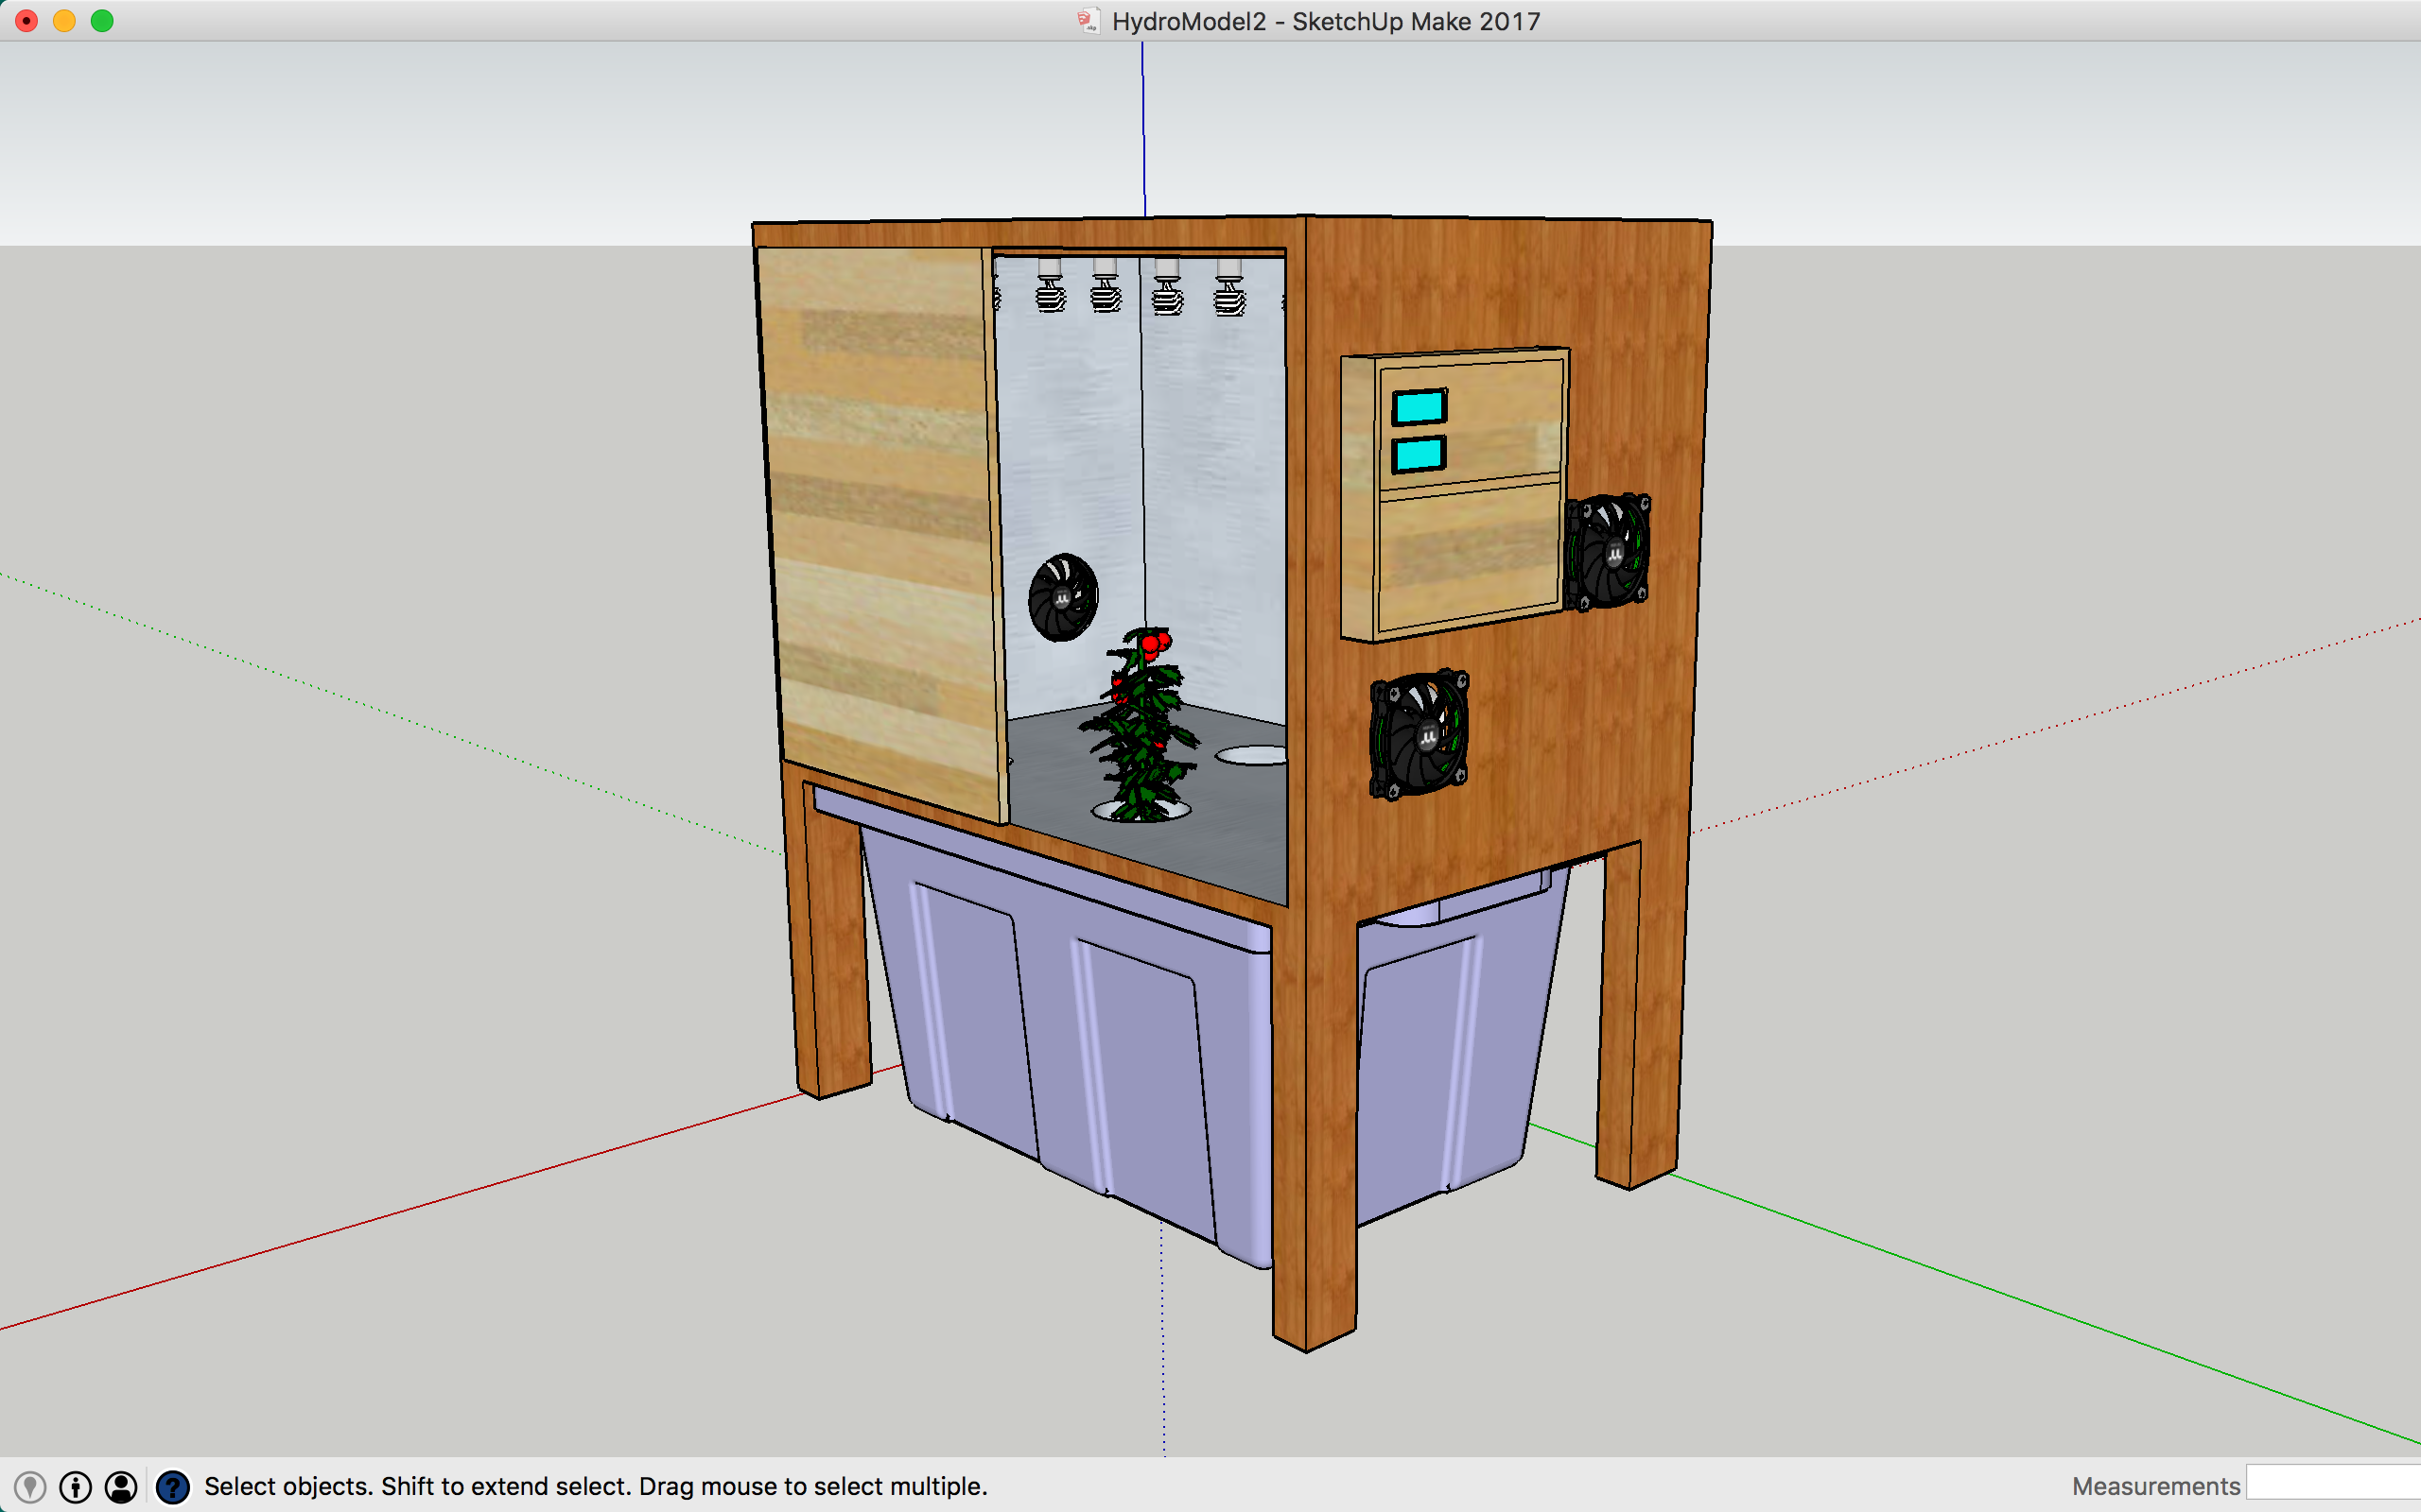Select the upper cyan display screen
Image resolution: width=2421 pixels, height=1512 pixels.
[x=1419, y=407]
